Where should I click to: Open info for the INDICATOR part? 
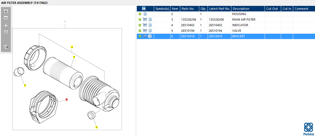tap(150, 25)
